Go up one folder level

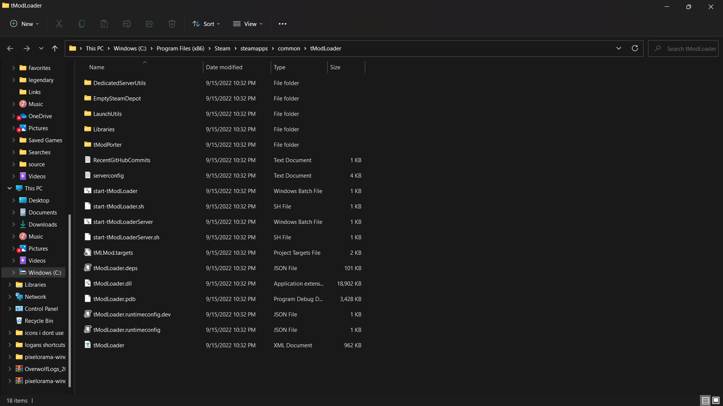pos(55,49)
